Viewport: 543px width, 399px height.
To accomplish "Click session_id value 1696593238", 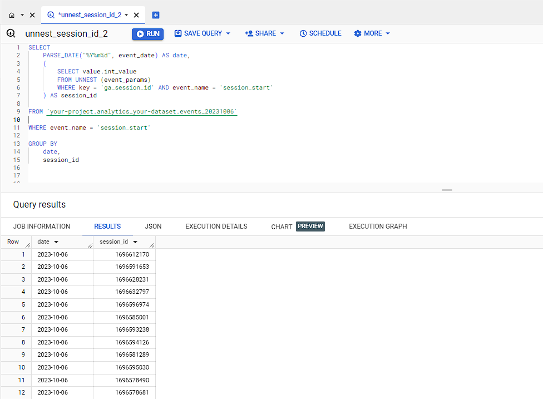I will click(132, 330).
